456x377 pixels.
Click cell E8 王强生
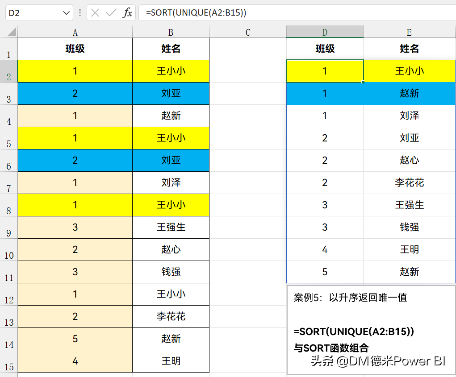click(409, 205)
